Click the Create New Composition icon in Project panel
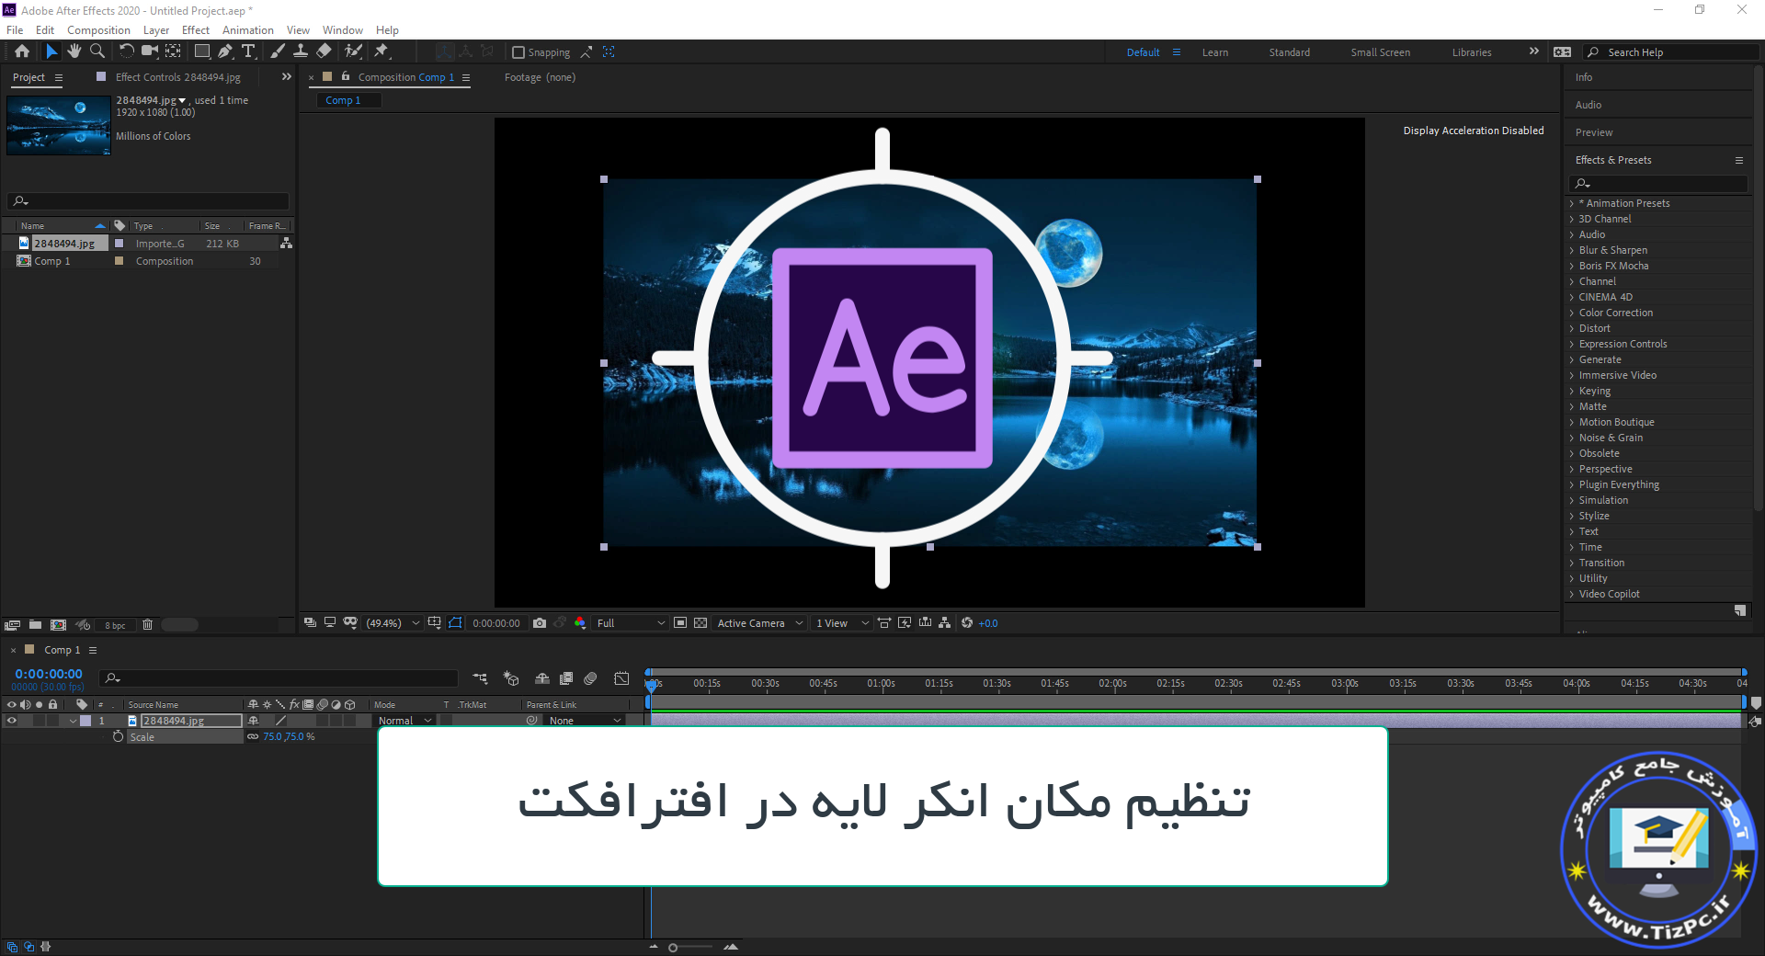Viewport: 1765px width, 956px height. (58, 625)
